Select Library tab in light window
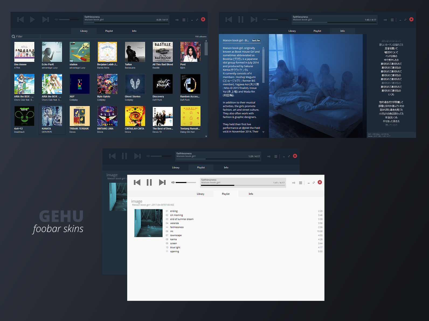This screenshot has width=429, height=321. [x=200, y=194]
